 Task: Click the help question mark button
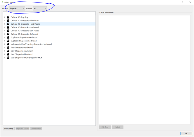[183, 2]
